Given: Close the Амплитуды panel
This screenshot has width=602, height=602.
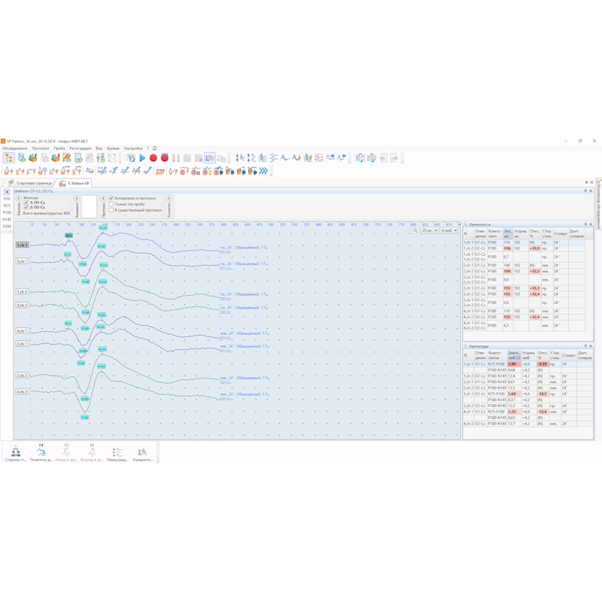Looking at the screenshot, I should (x=591, y=346).
